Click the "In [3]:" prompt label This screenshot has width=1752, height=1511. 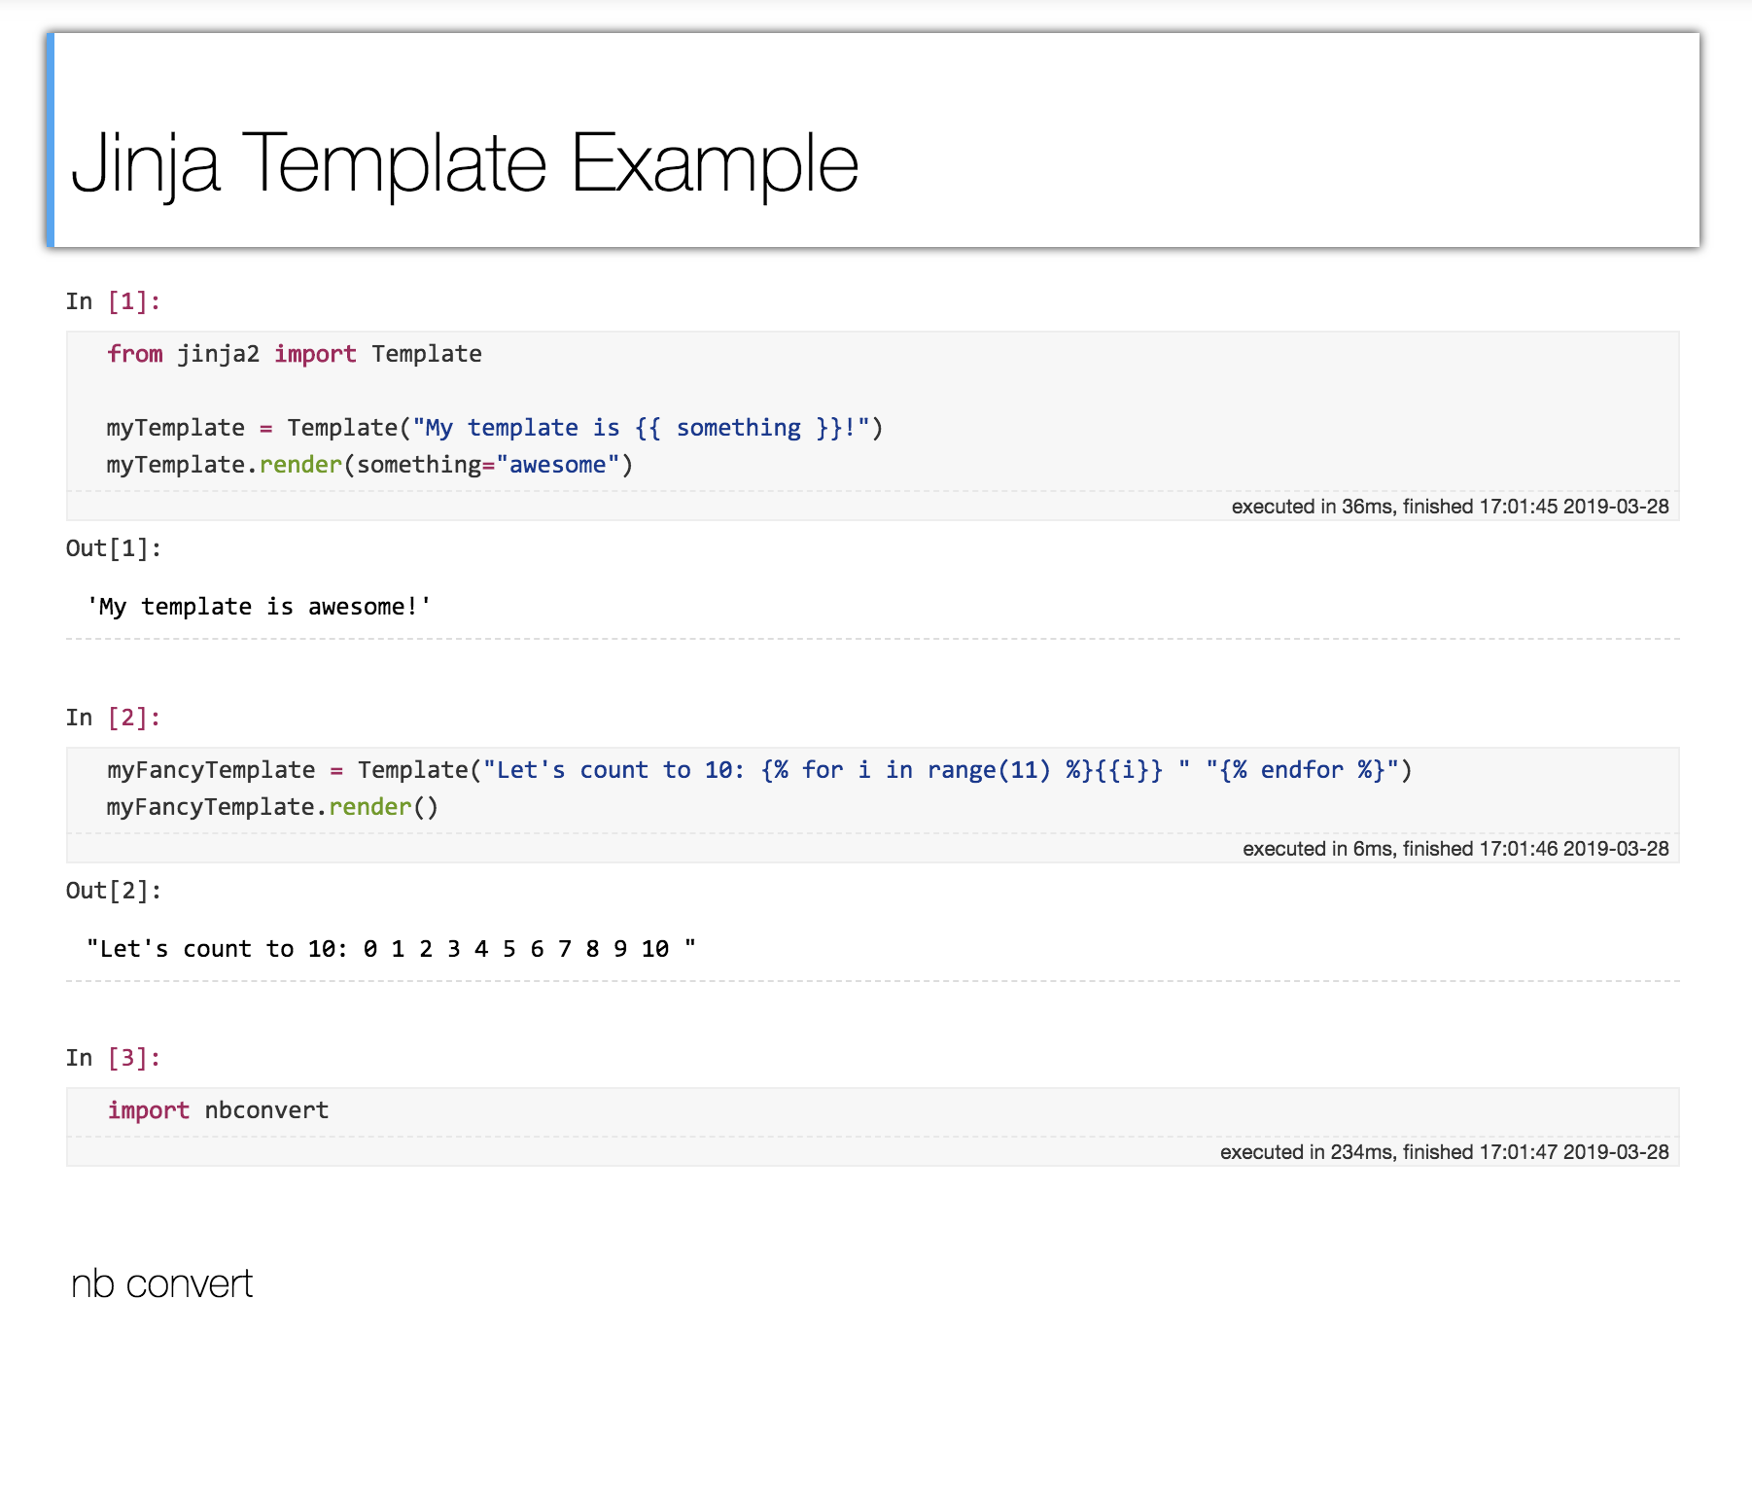pos(113,1058)
